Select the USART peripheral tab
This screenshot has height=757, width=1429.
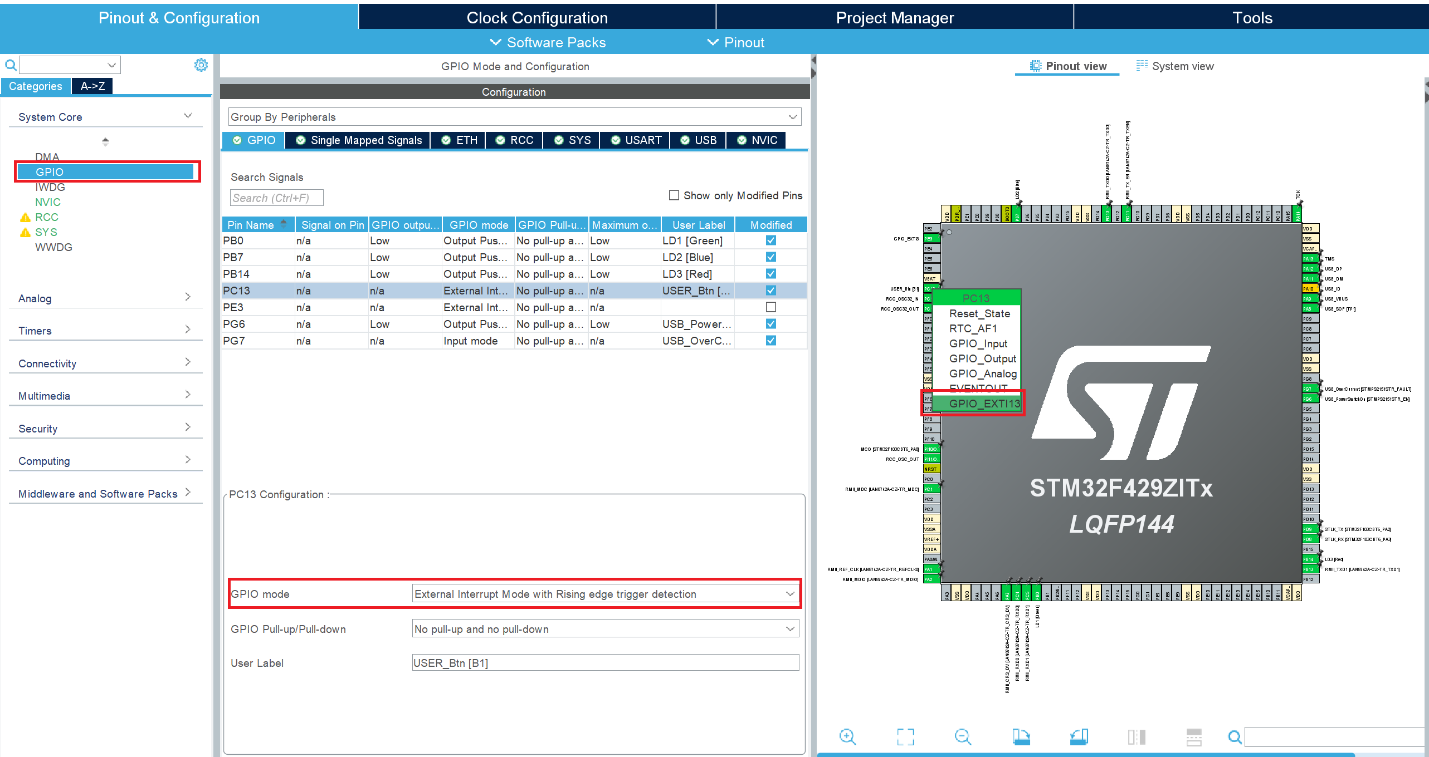pyautogui.click(x=636, y=140)
